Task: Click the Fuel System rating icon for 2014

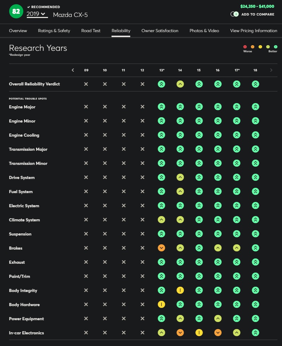Action: pyautogui.click(x=180, y=191)
